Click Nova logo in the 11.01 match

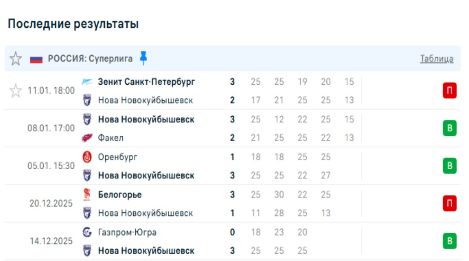tap(87, 101)
